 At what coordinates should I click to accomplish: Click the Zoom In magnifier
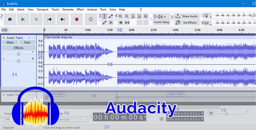tap(120, 16)
